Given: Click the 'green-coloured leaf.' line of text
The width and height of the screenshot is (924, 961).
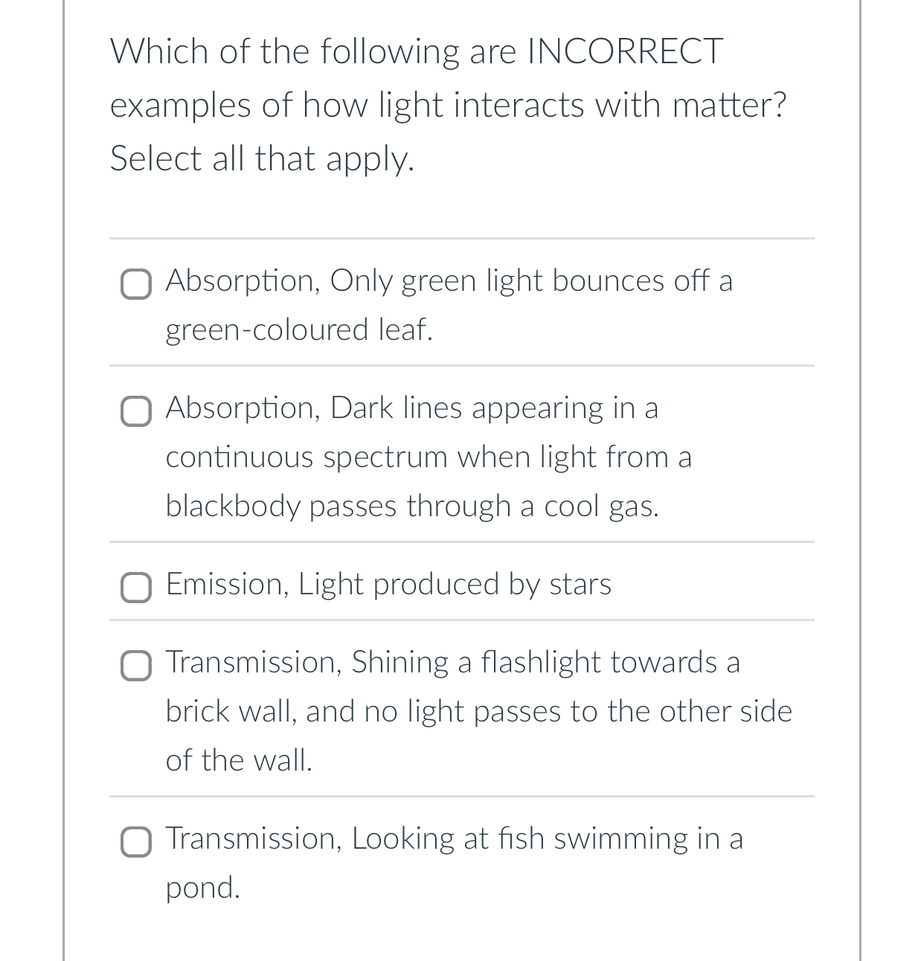Looking at the screenshot, I should pos(299,330).
